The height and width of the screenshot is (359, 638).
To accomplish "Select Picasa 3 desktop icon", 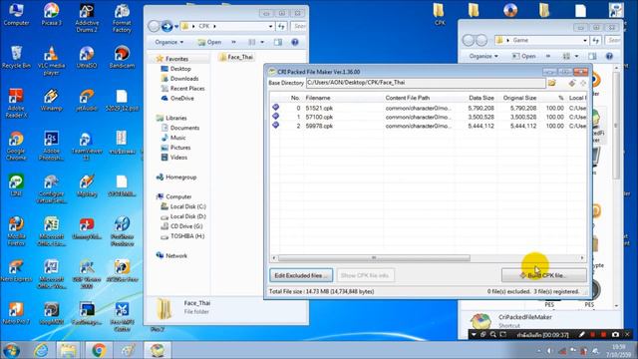I will 51,15.
